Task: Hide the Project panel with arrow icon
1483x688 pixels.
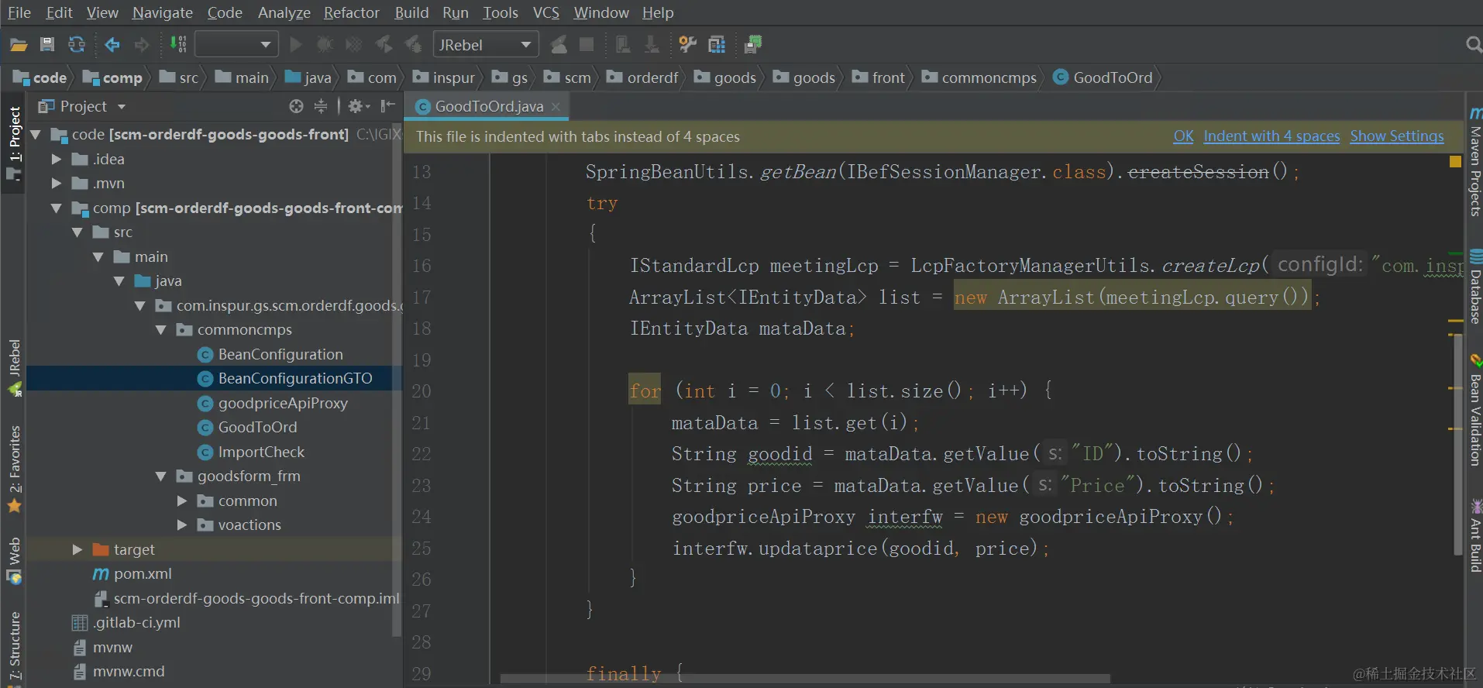Action: (x=388, y=106)
